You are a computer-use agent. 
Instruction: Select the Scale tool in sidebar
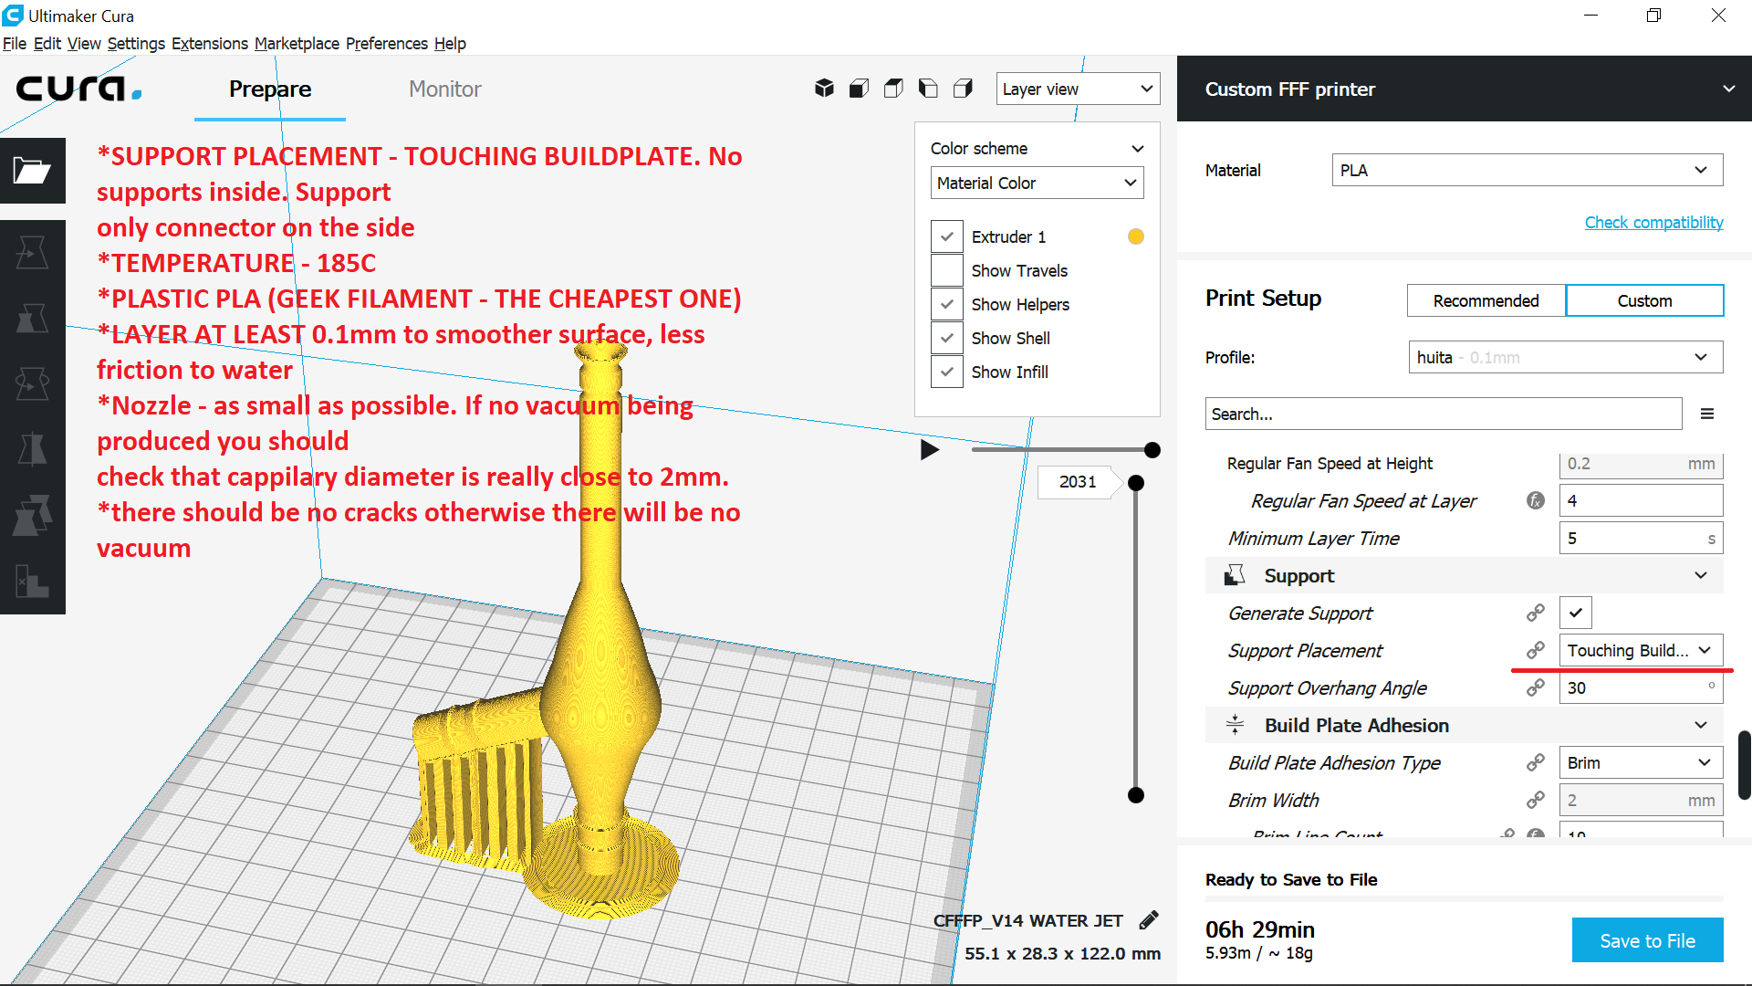(32, 319)
